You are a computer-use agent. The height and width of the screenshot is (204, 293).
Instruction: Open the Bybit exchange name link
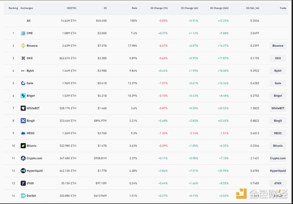tap(33, 71)
